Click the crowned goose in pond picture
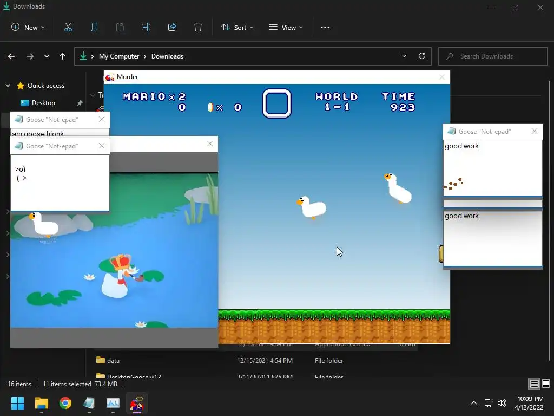 (118, 276)
